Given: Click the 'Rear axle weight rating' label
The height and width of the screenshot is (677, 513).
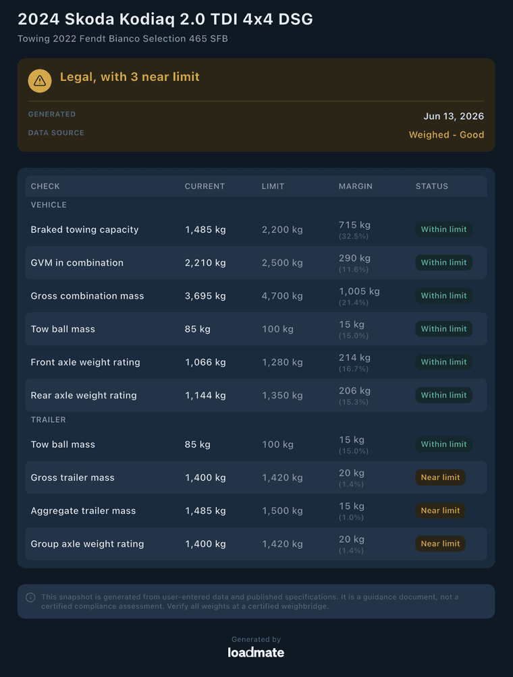Looking at the screenshot, I should (84, 396).
